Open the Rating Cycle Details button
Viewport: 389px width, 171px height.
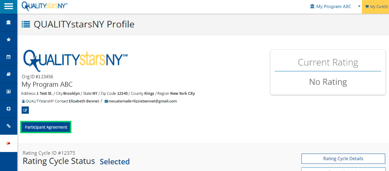pyautogui.click(x=343, y=158)
